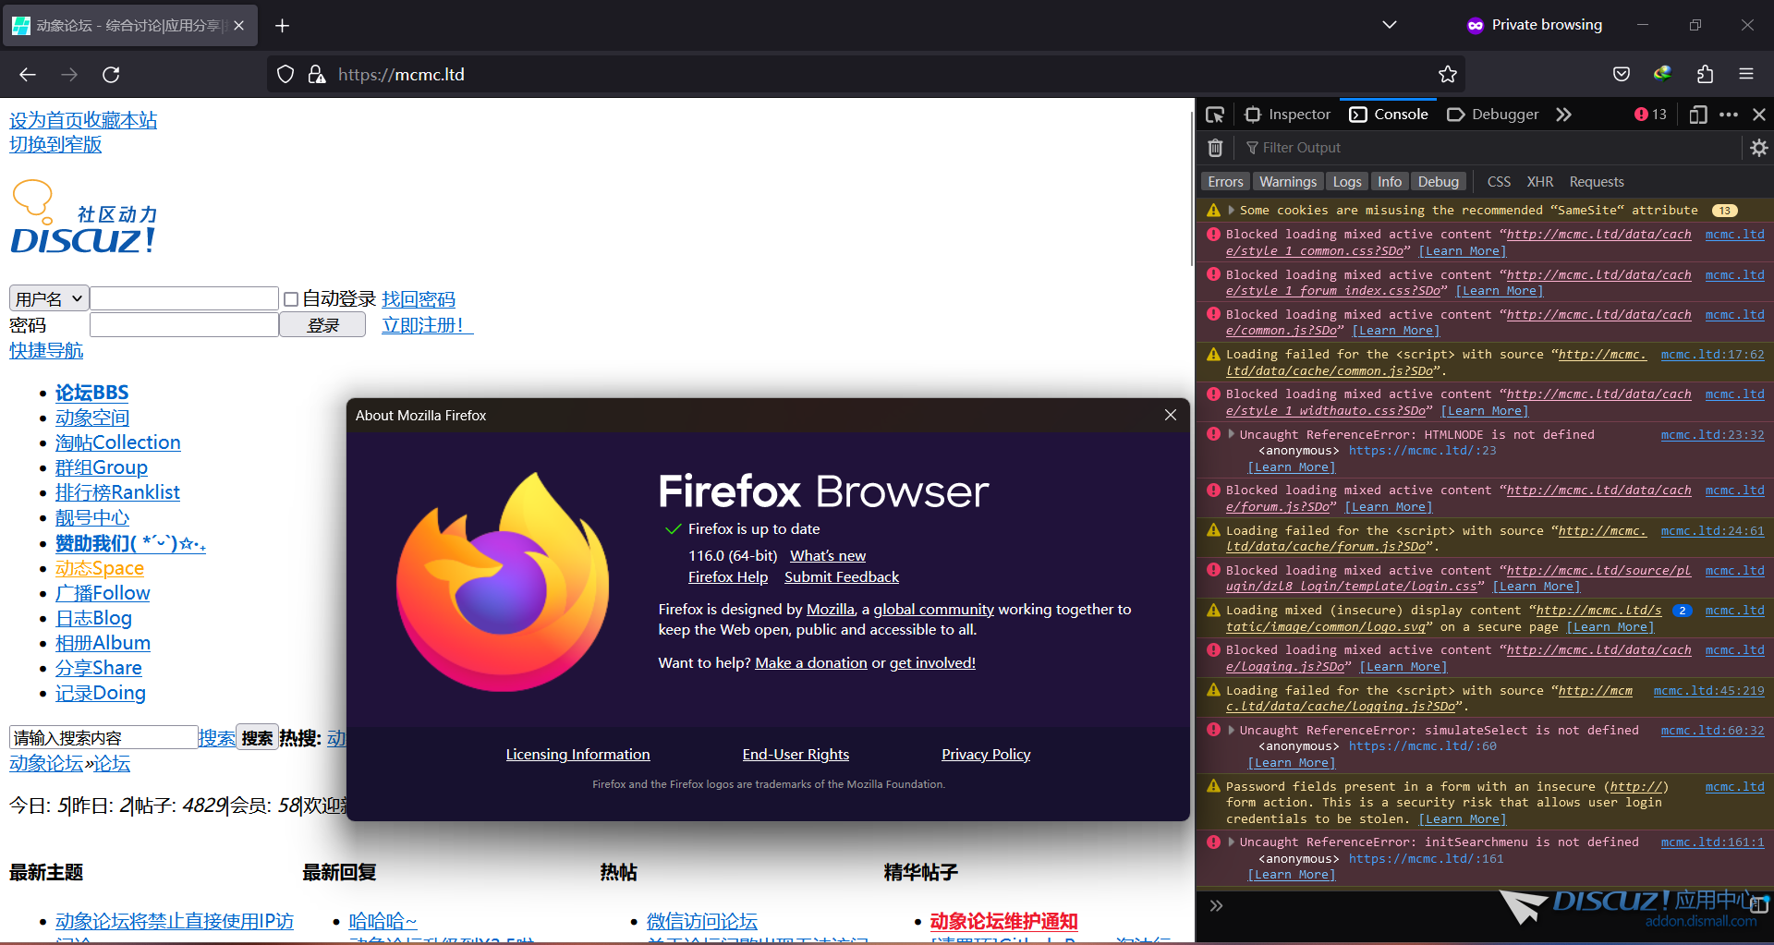Open the Firefox Help link

728,576
